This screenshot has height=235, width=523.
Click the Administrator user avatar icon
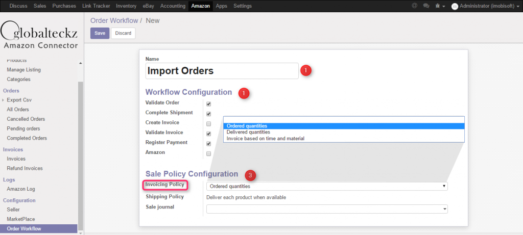pos(455,6)
